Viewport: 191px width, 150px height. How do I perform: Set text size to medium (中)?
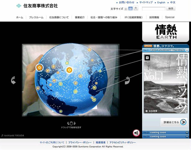pyautogui.click(x=130, y=9)
